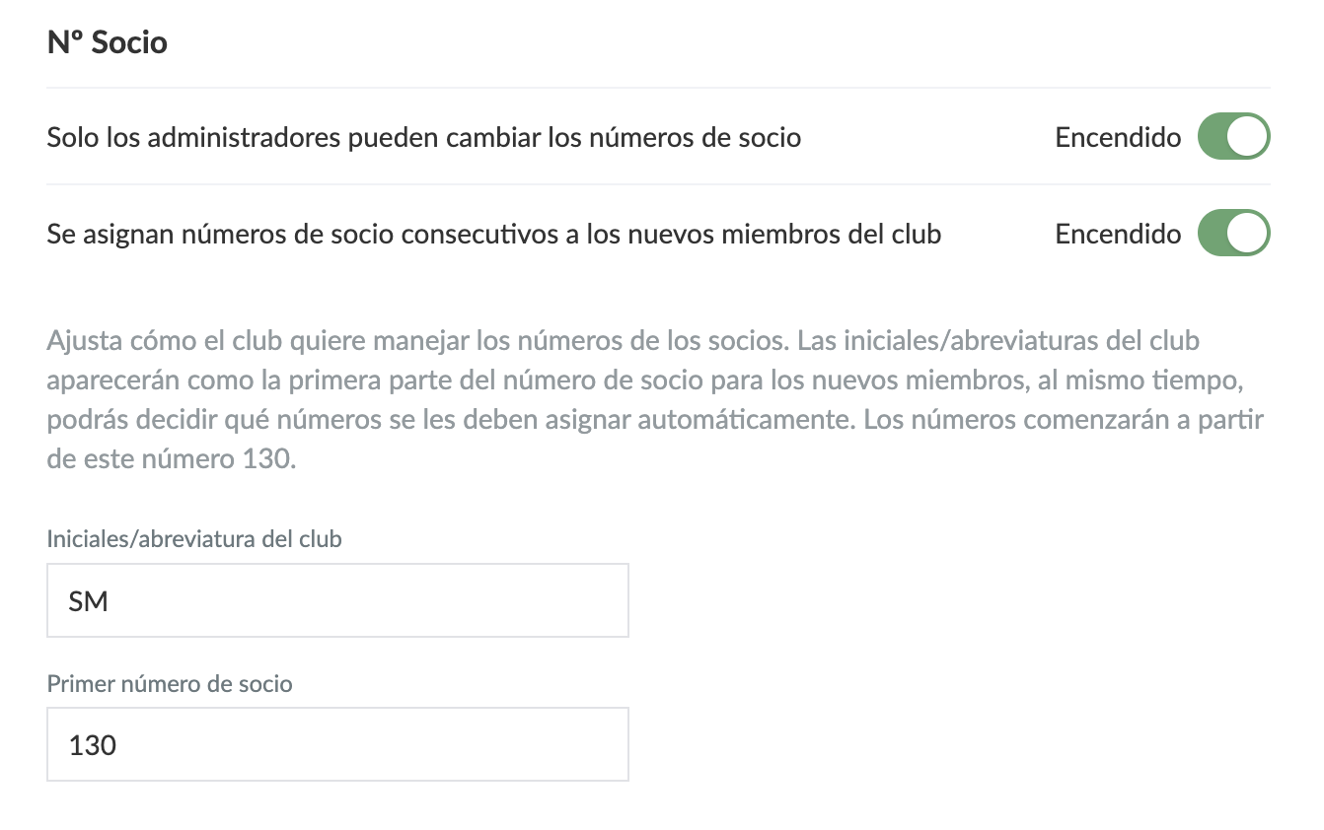1324x830 pixels.
Task: Click the Iniciales/abreviatura del club label
Action: [194, 539]
